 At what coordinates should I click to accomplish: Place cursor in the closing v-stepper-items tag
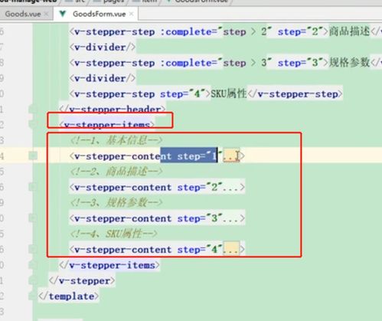pos(109,265)
